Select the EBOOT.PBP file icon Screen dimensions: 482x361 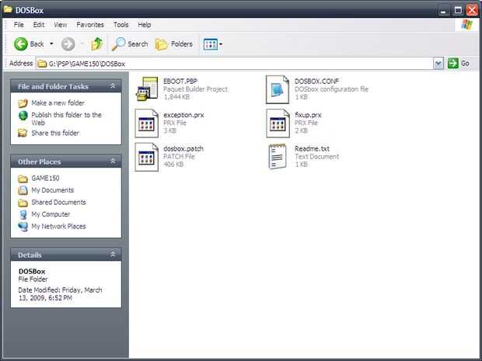tap(147, 89)
